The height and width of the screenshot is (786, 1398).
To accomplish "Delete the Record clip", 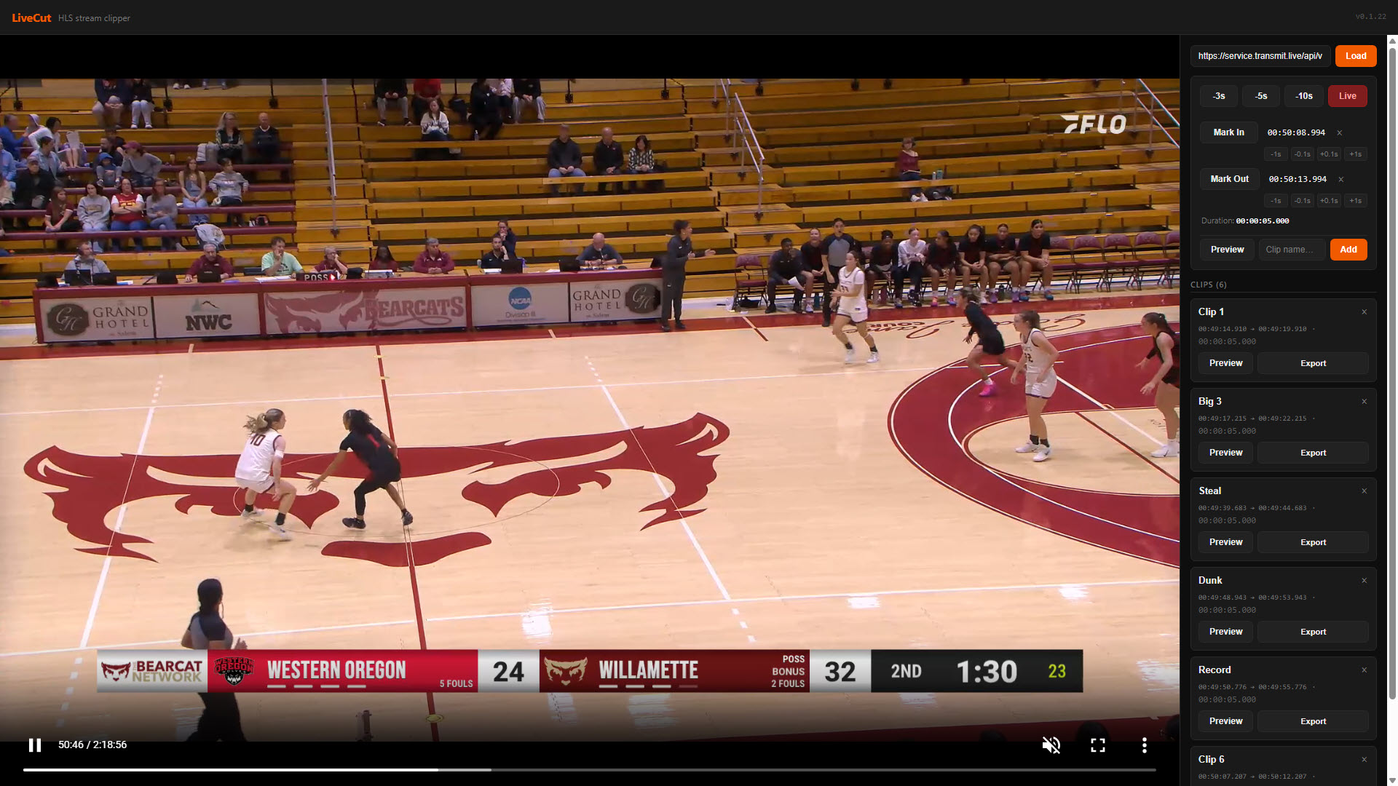I will [x=1364, y=670].
